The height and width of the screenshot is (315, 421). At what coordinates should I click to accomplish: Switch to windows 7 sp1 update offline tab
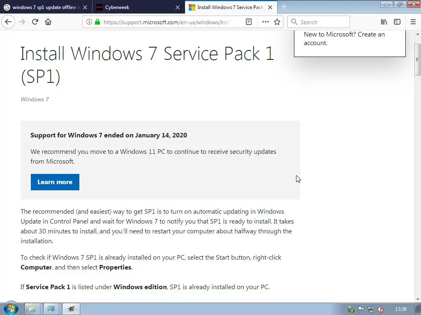tap(46, 7)
